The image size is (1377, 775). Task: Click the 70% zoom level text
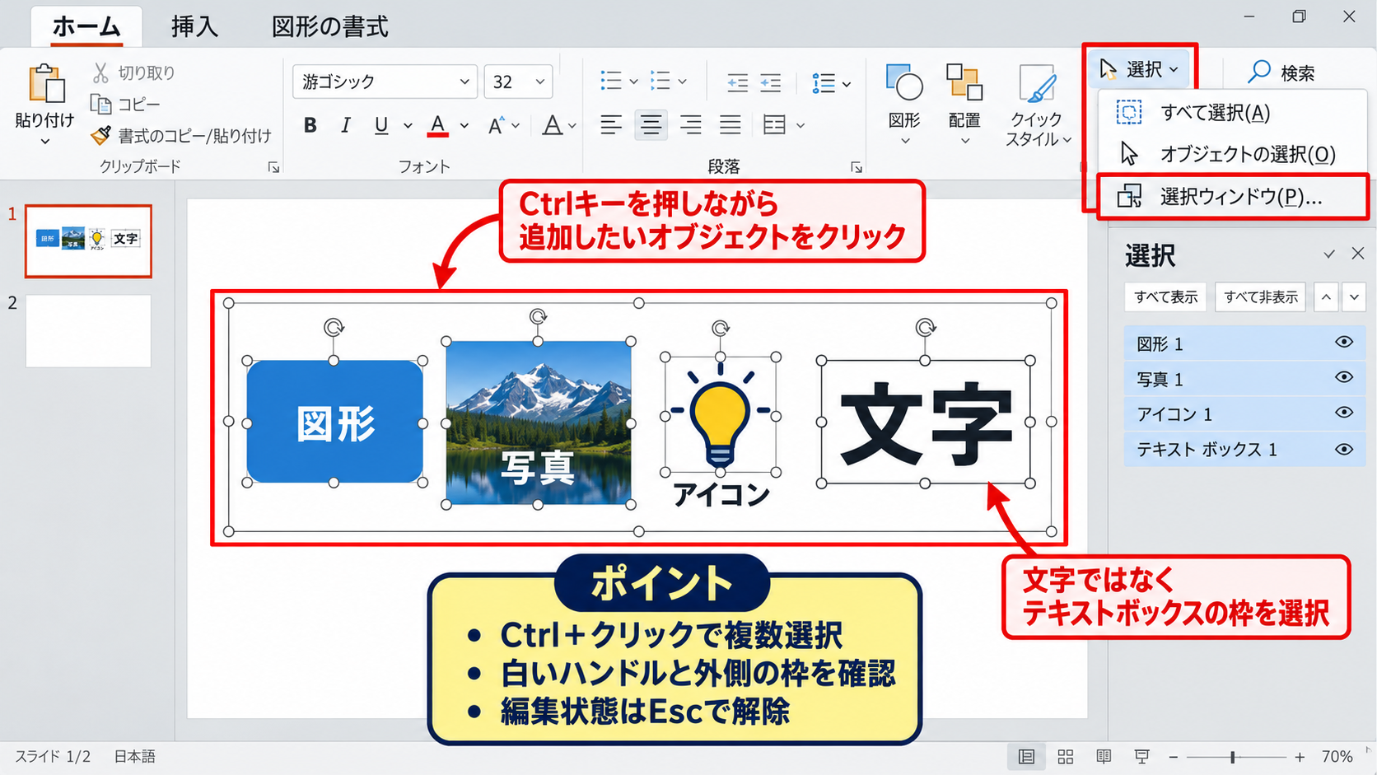pyautogui.click(x=1337, y=757)
